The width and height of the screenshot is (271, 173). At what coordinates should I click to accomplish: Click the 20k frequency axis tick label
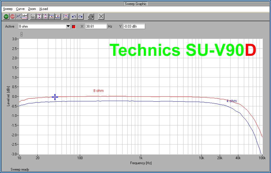220,158
